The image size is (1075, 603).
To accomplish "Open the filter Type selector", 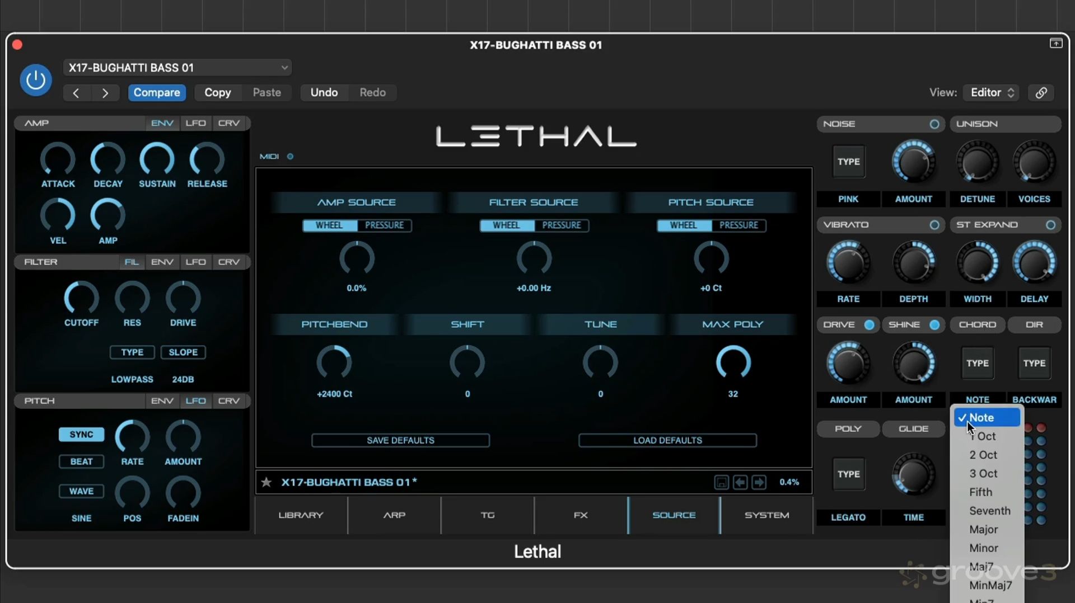I will tap(132, 352).
